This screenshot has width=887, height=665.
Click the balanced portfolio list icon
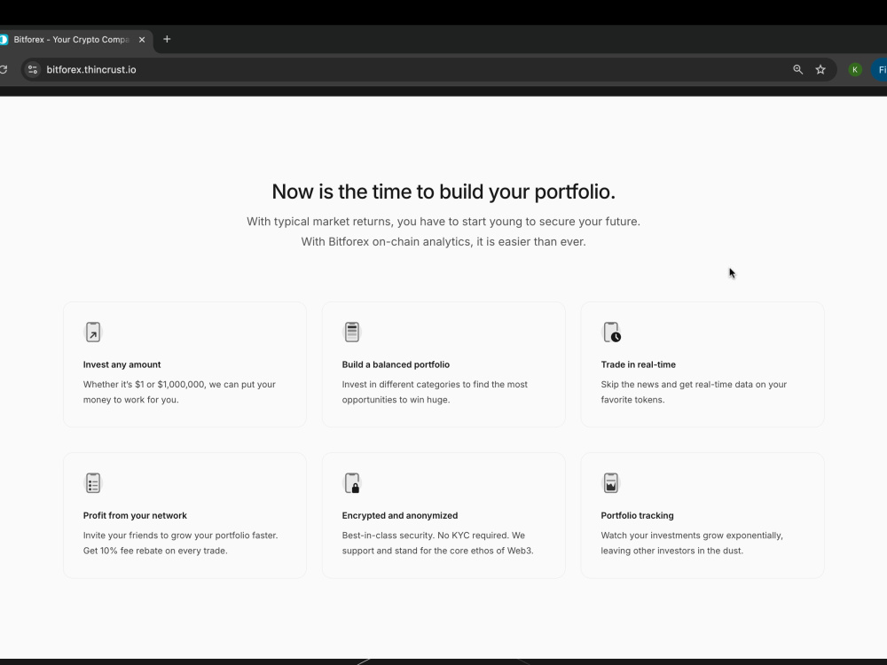(x=352, y=332)
